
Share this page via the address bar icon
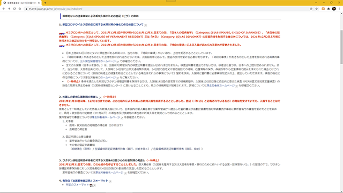tap(311, 9)
